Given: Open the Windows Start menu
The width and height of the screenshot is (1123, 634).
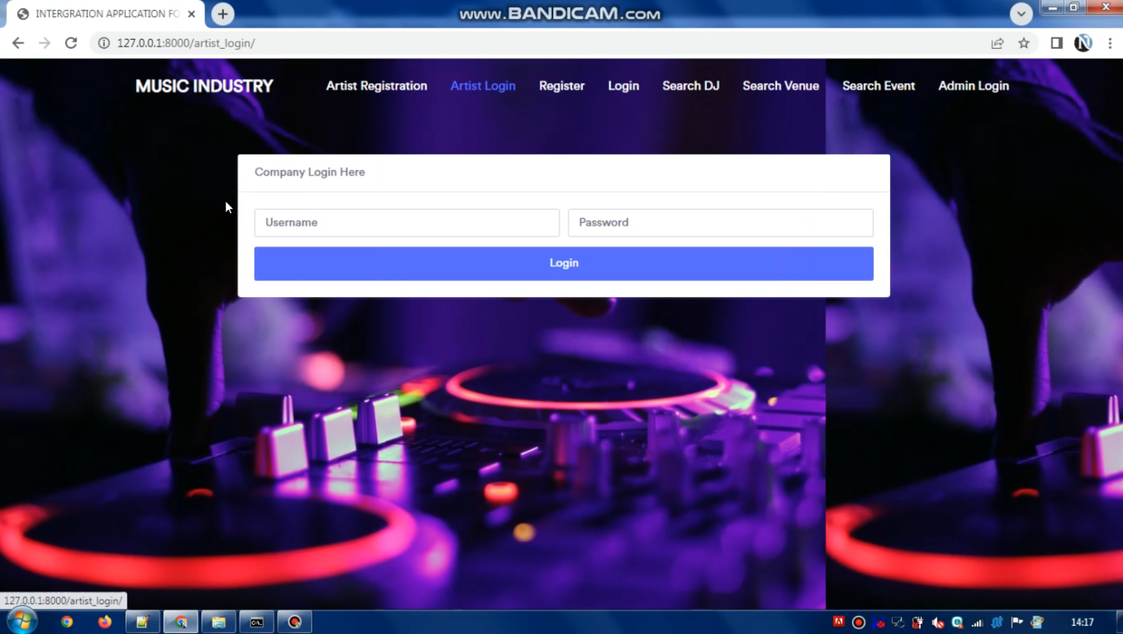Looking at the screenshot, I should tap(22, 621).
